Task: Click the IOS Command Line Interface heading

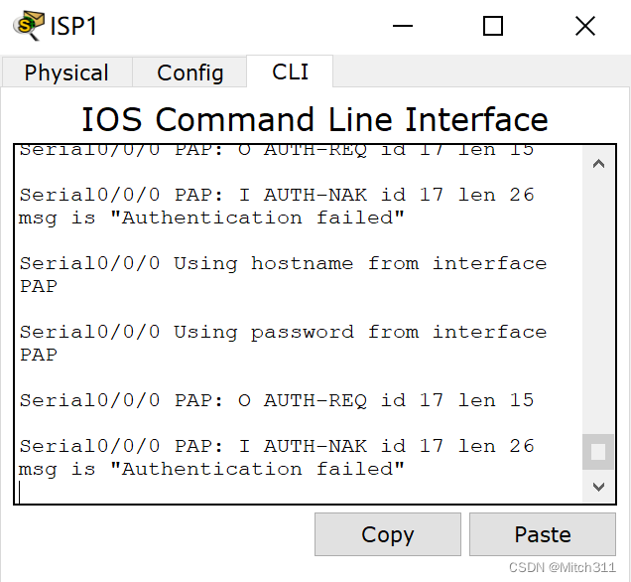Action: click(315, 119)
